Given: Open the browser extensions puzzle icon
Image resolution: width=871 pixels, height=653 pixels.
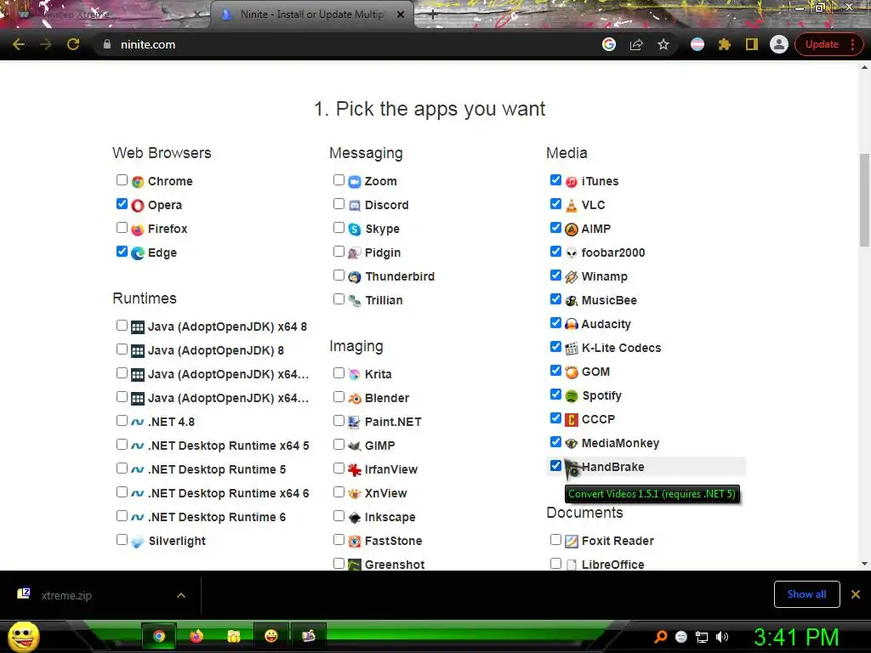Looking at the screenshot, I should (725, 44).
